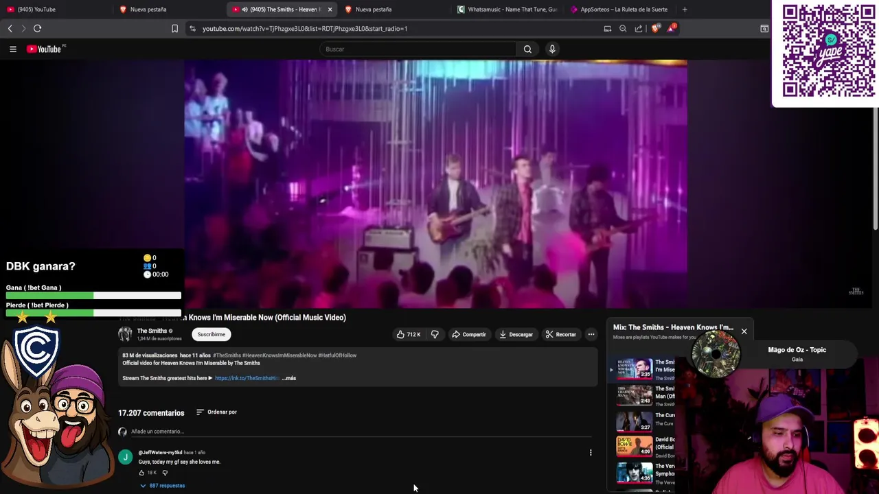Open site information icon in address bar
Screen dimensions: 879x494
point(193,28)
